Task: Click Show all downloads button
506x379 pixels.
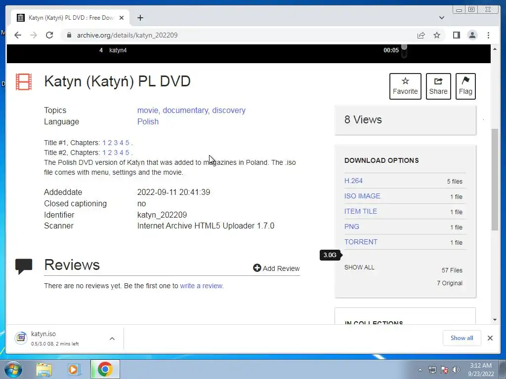Action: 462,338
